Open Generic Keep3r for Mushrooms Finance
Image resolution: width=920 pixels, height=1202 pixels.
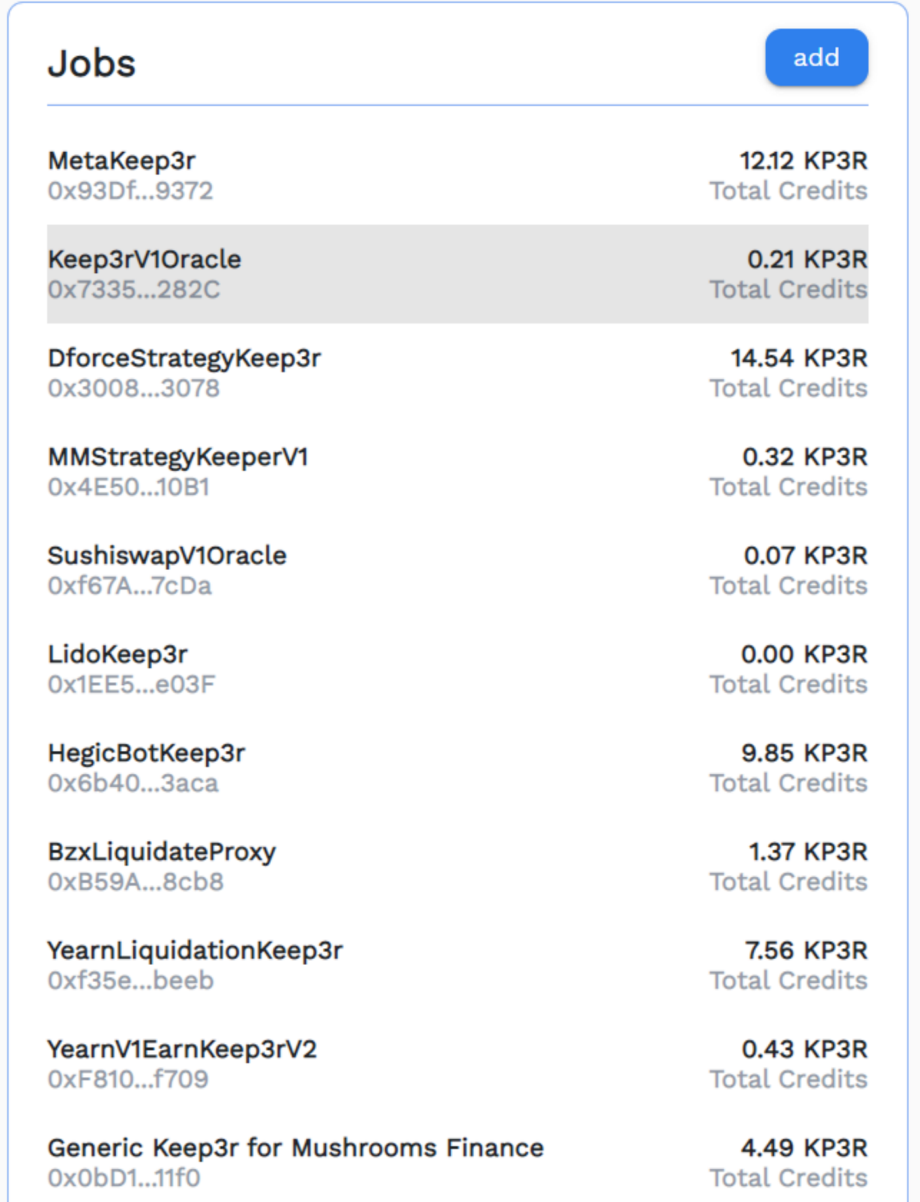[457, 1161]
